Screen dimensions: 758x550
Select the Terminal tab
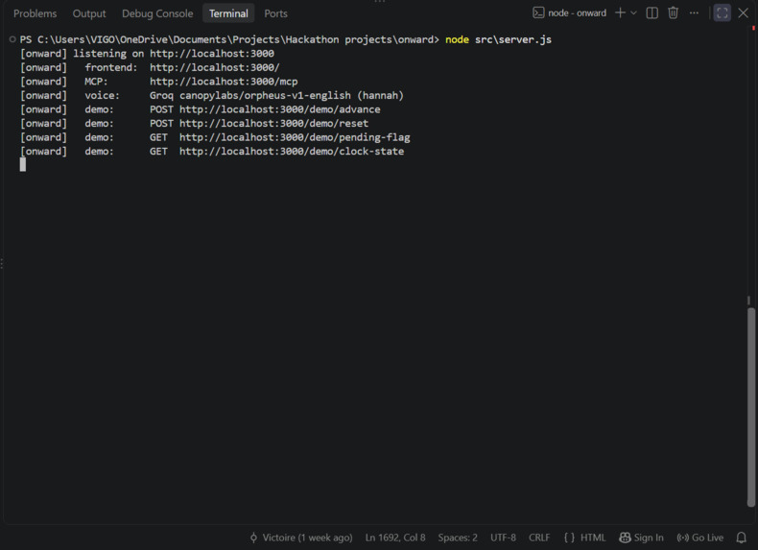228,13
